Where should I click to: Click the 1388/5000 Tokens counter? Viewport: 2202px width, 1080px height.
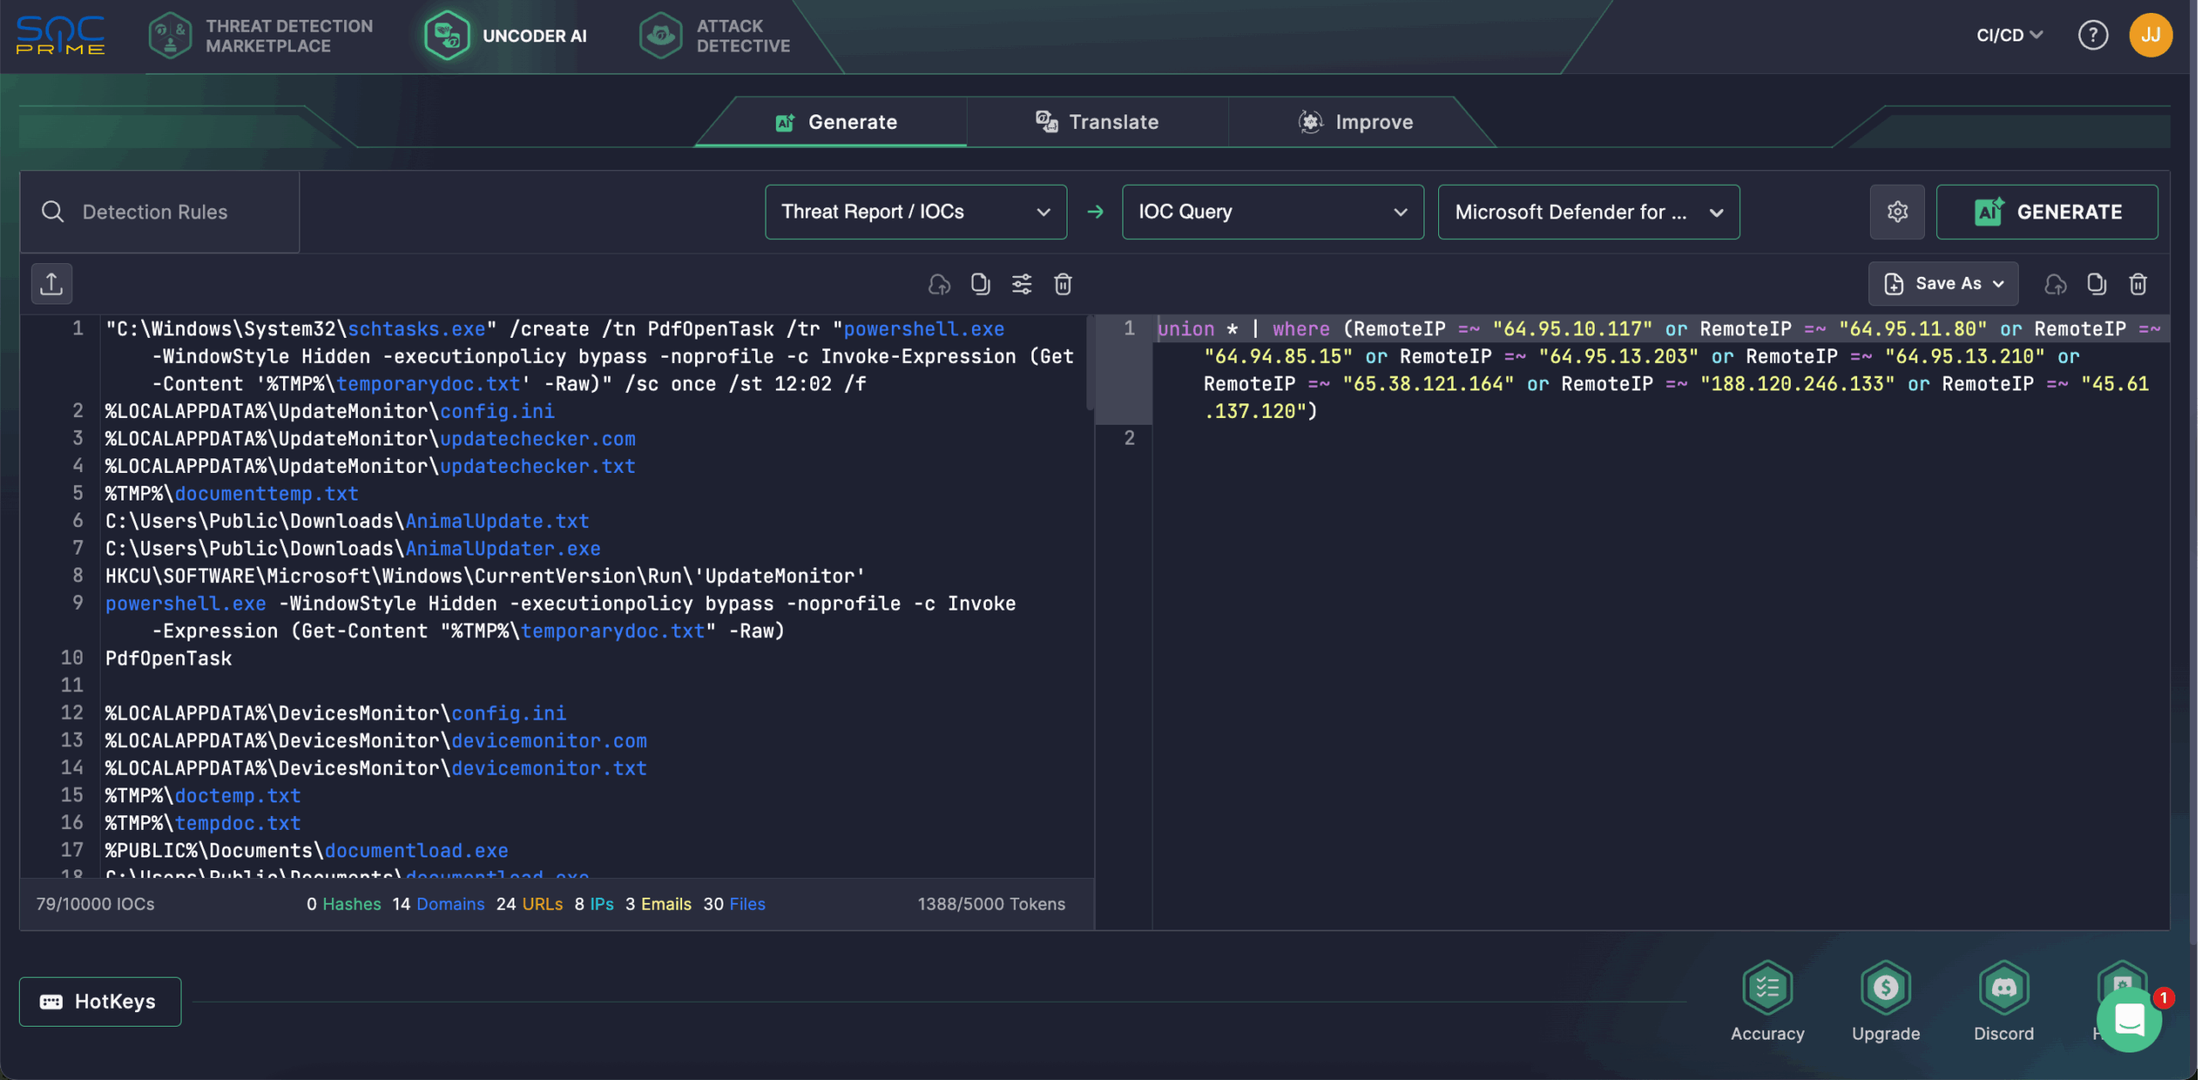[x=991, y=904]
